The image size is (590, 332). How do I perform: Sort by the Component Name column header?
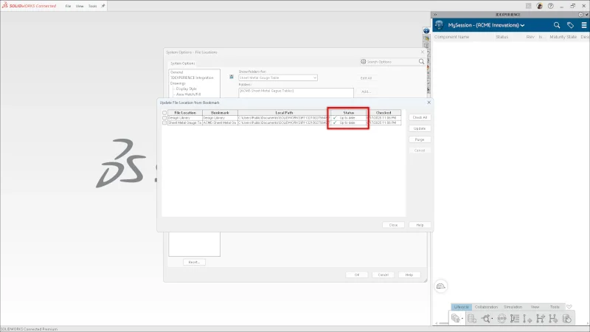(x=451, y=37)
